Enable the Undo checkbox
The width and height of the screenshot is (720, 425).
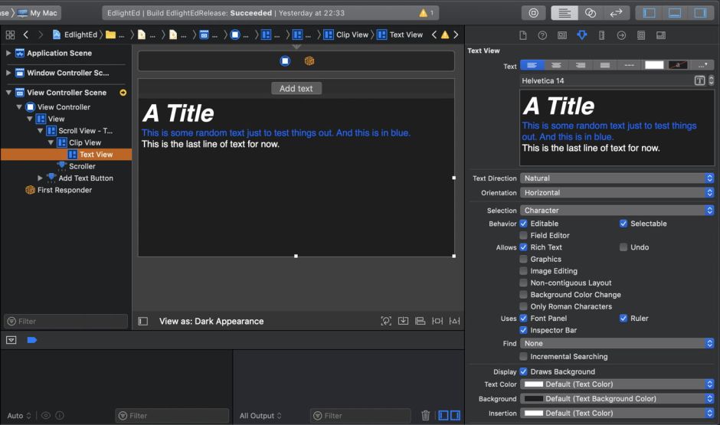tap(623, 247)
